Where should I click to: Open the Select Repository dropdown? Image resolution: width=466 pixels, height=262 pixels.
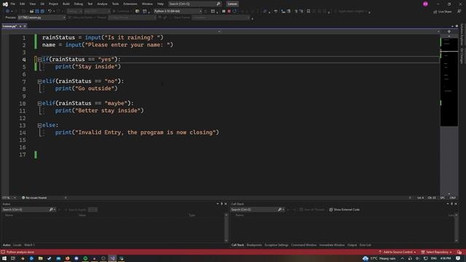click(x=436, y=253)
